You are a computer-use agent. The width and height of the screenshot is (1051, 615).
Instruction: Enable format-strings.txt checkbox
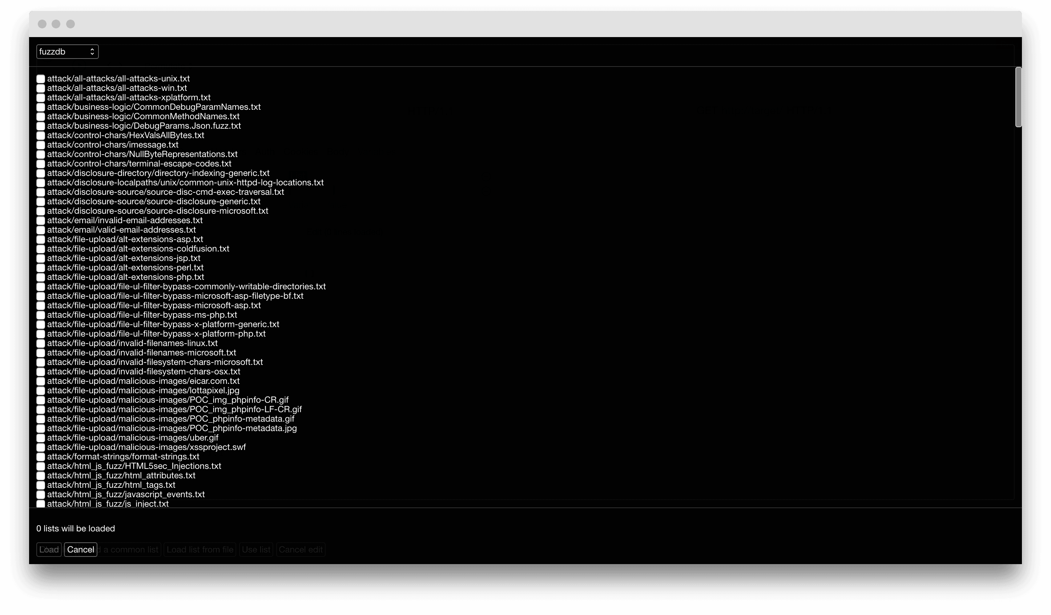click(40, 457)
